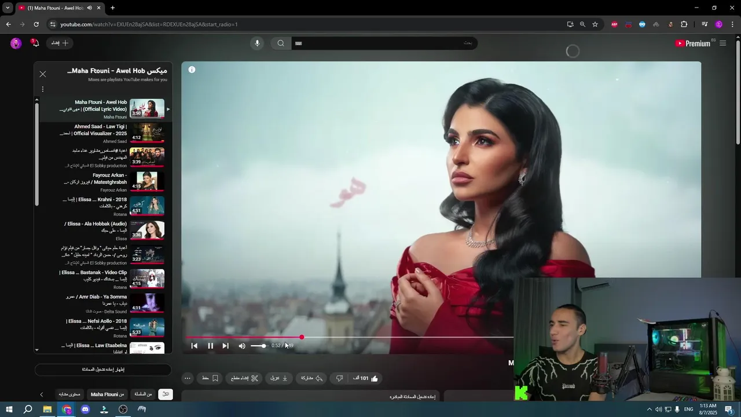Play El Sobky production 3:39 playlist video
Image resolution: width=741 pixels, height=417 pixels.
coord(103,158)
